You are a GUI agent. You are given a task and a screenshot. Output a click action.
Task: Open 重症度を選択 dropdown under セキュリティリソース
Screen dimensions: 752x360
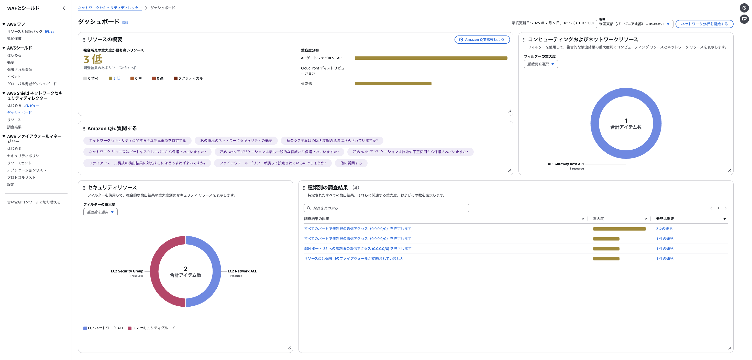click(101, 212)
